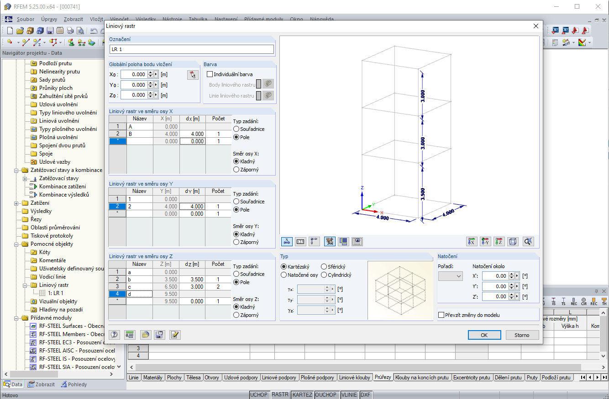609x399 pixels.
Task: Pick insertion point graphically using cursor icon
Action: [x=193, y=75]
